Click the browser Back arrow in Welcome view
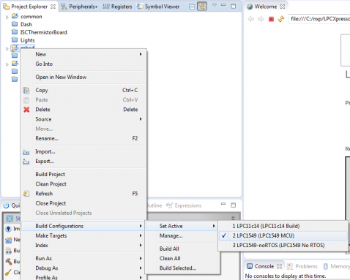This screenshot has width=350, height=280. tap(251, 19)
